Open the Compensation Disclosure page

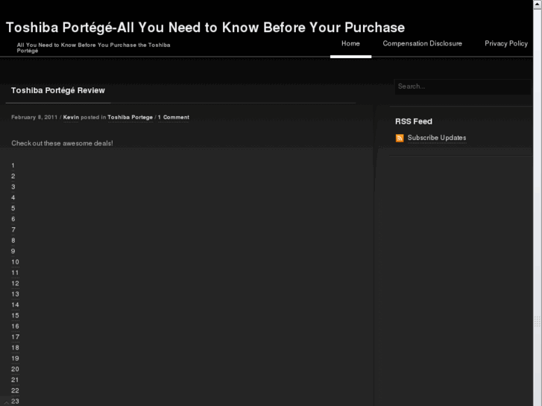click(x=422, y=43)
